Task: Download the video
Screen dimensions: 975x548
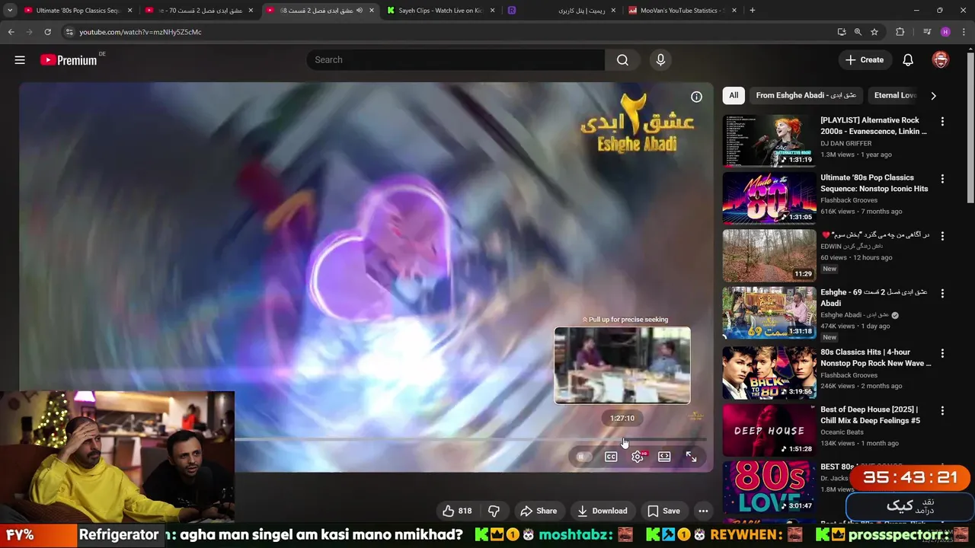Action: [602, 511]
